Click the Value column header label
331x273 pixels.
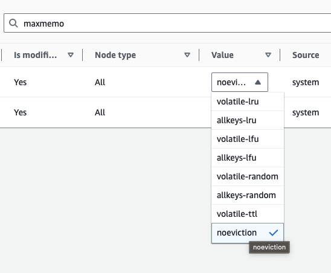click(x=222, y=55)
